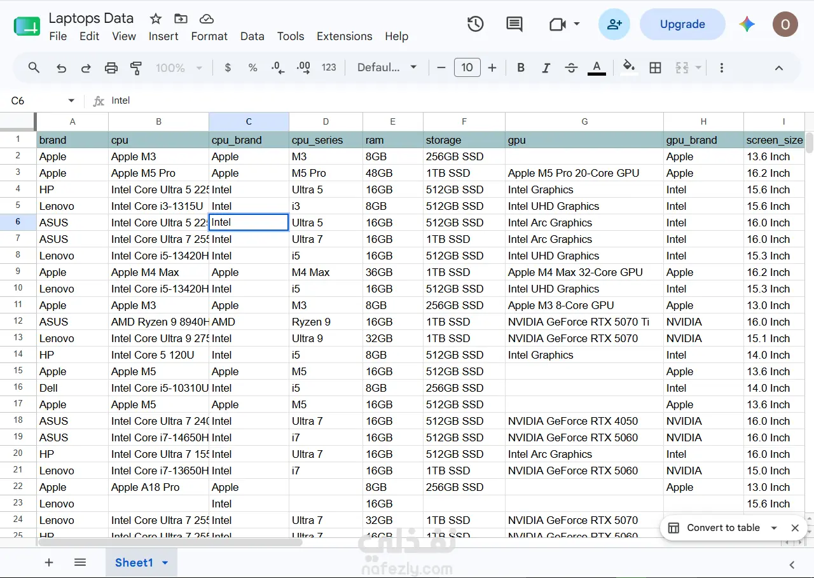Screen dimensions: 814x578
Task: Click the Convert to table button
Action: tap(723, 528)
